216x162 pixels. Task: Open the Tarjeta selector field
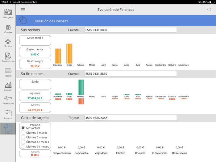[131, 118]
